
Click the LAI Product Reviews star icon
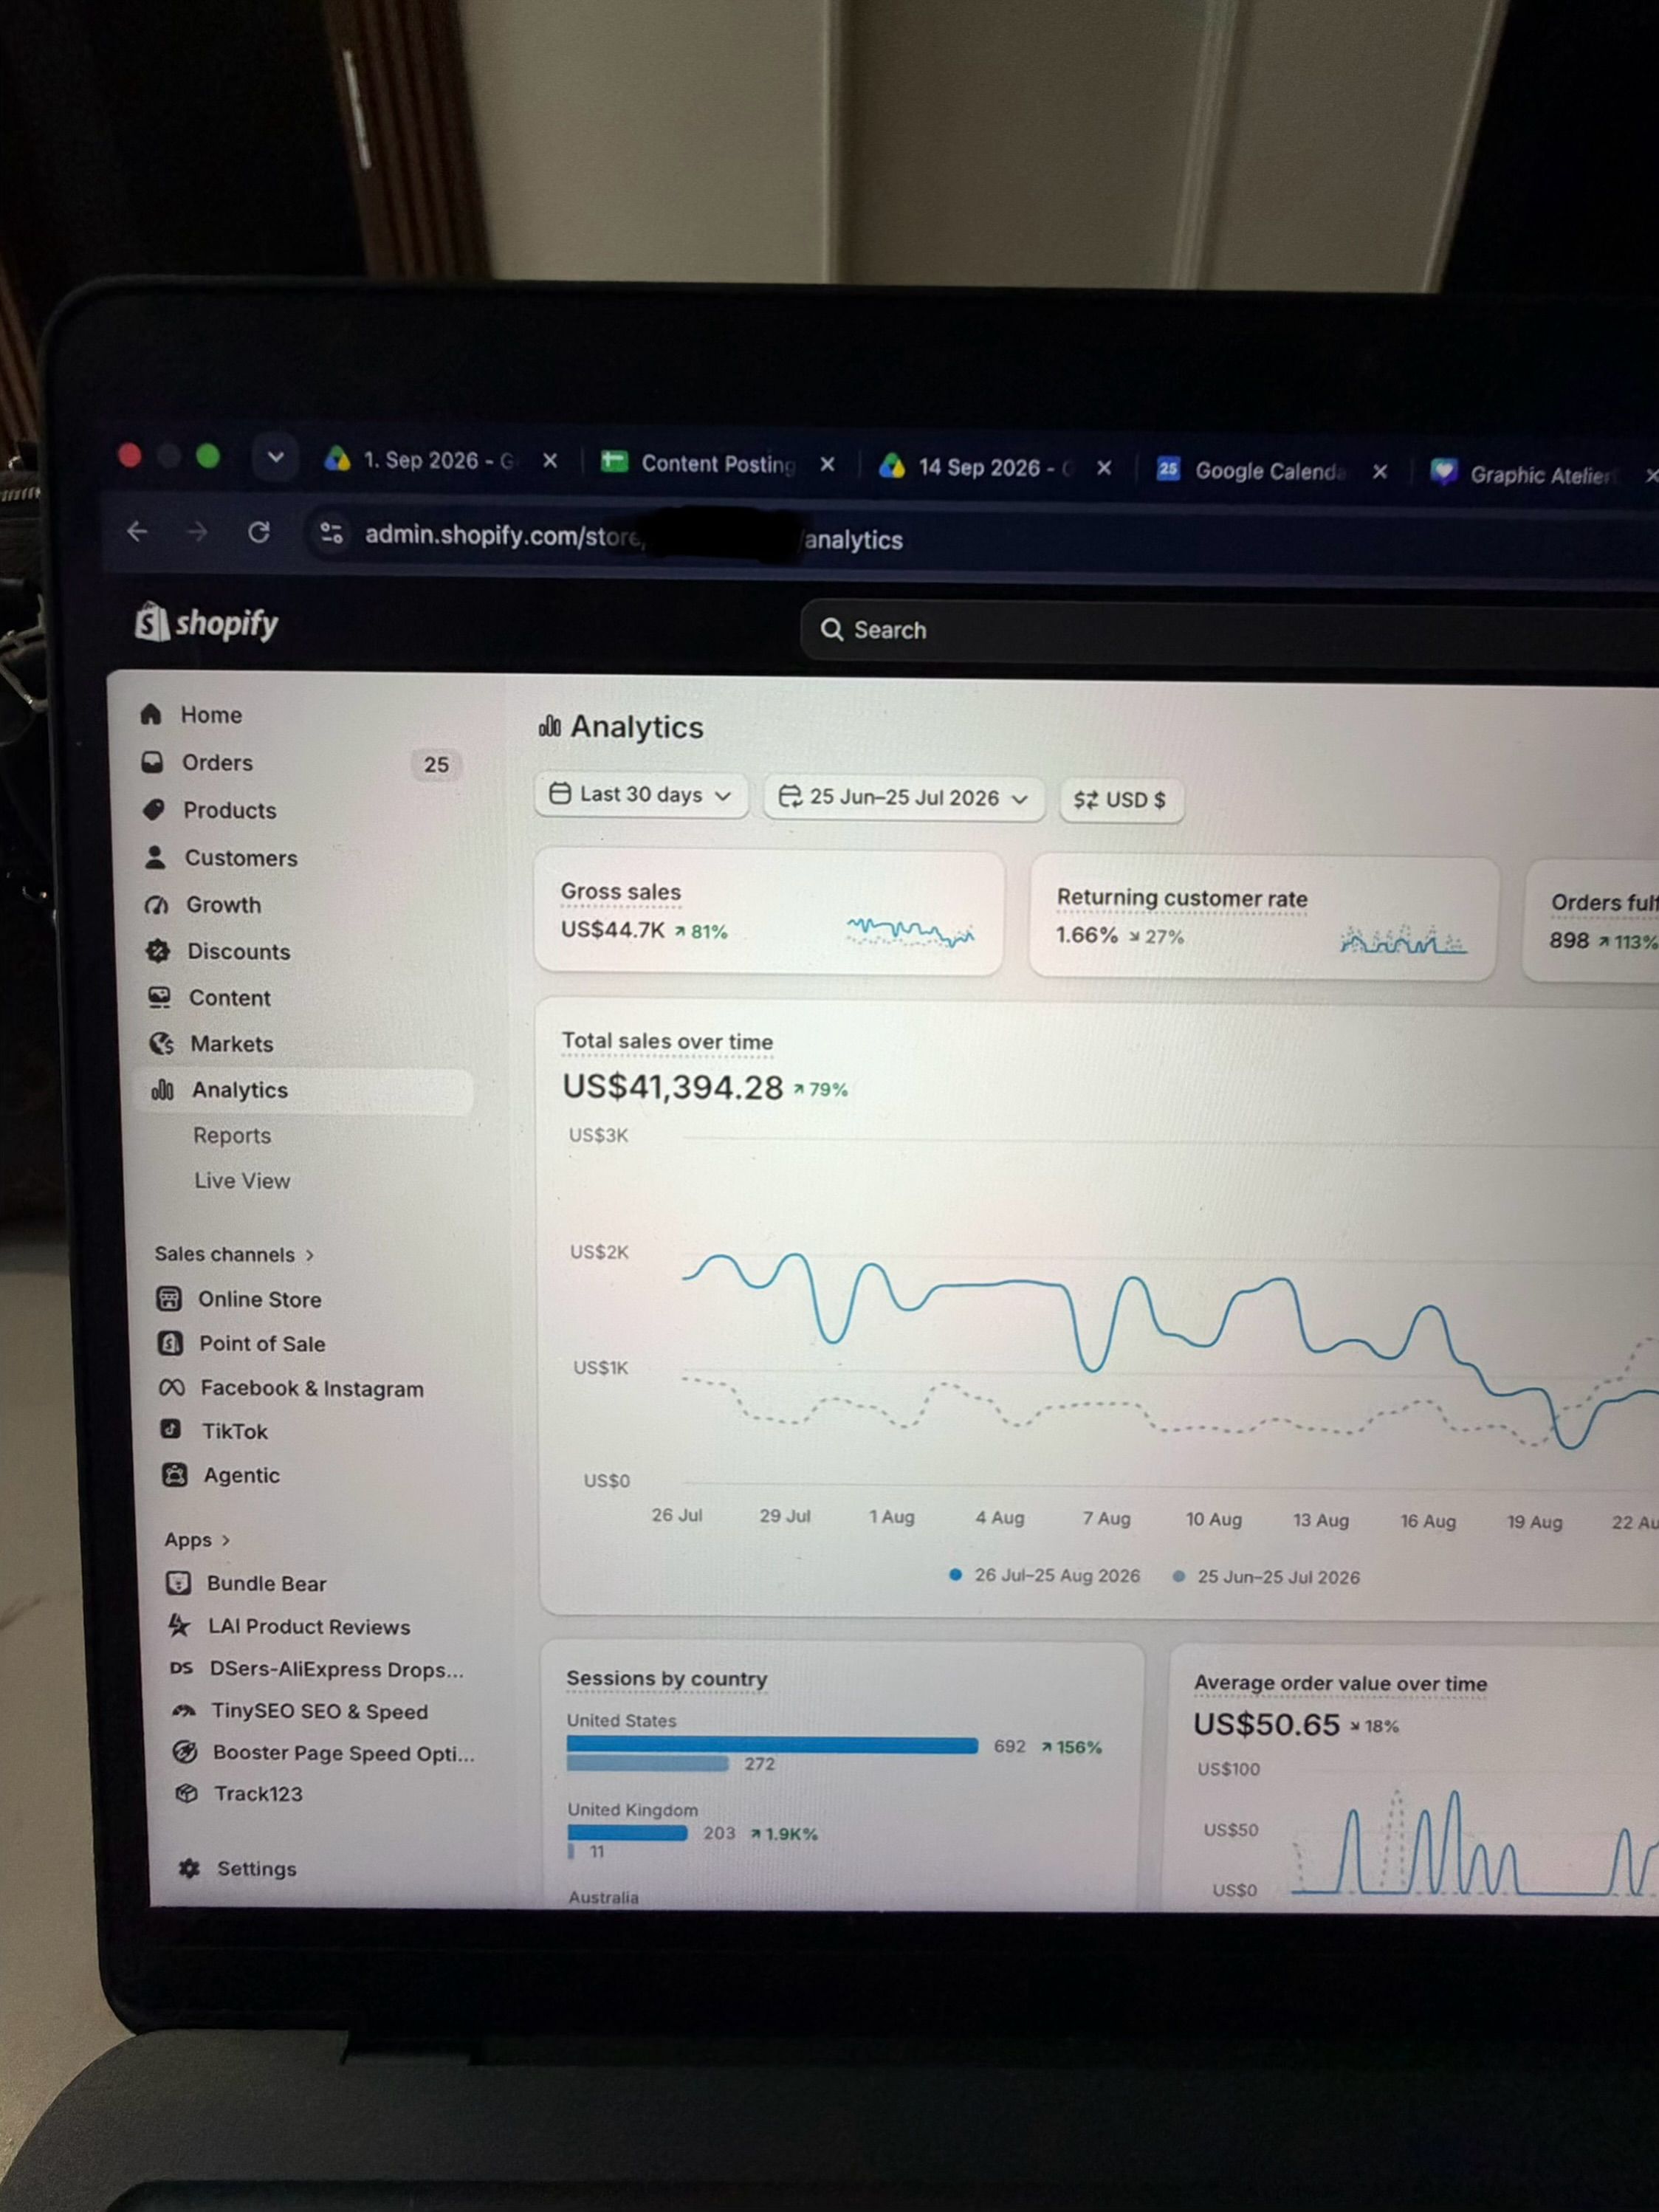point(179,1625)
